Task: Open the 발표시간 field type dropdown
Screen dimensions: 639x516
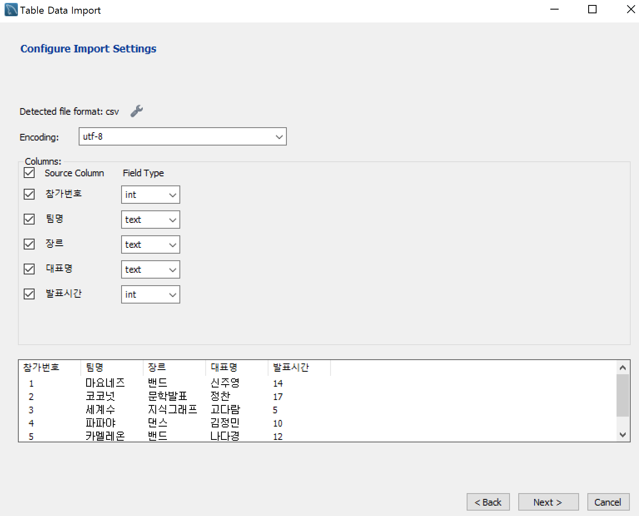Action: tap(150, 294)
